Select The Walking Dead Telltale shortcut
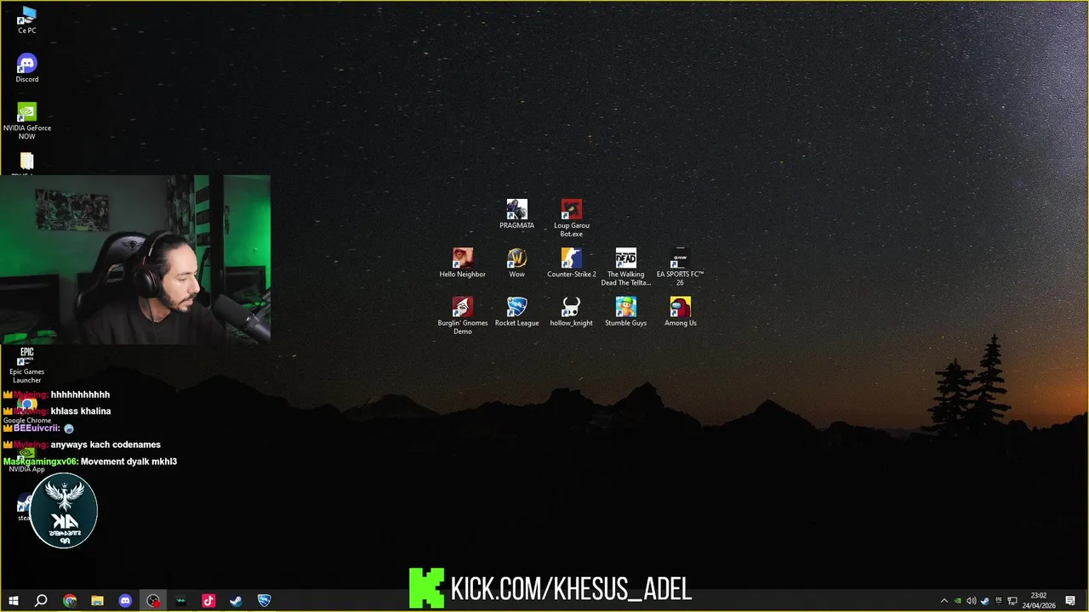 625,267
